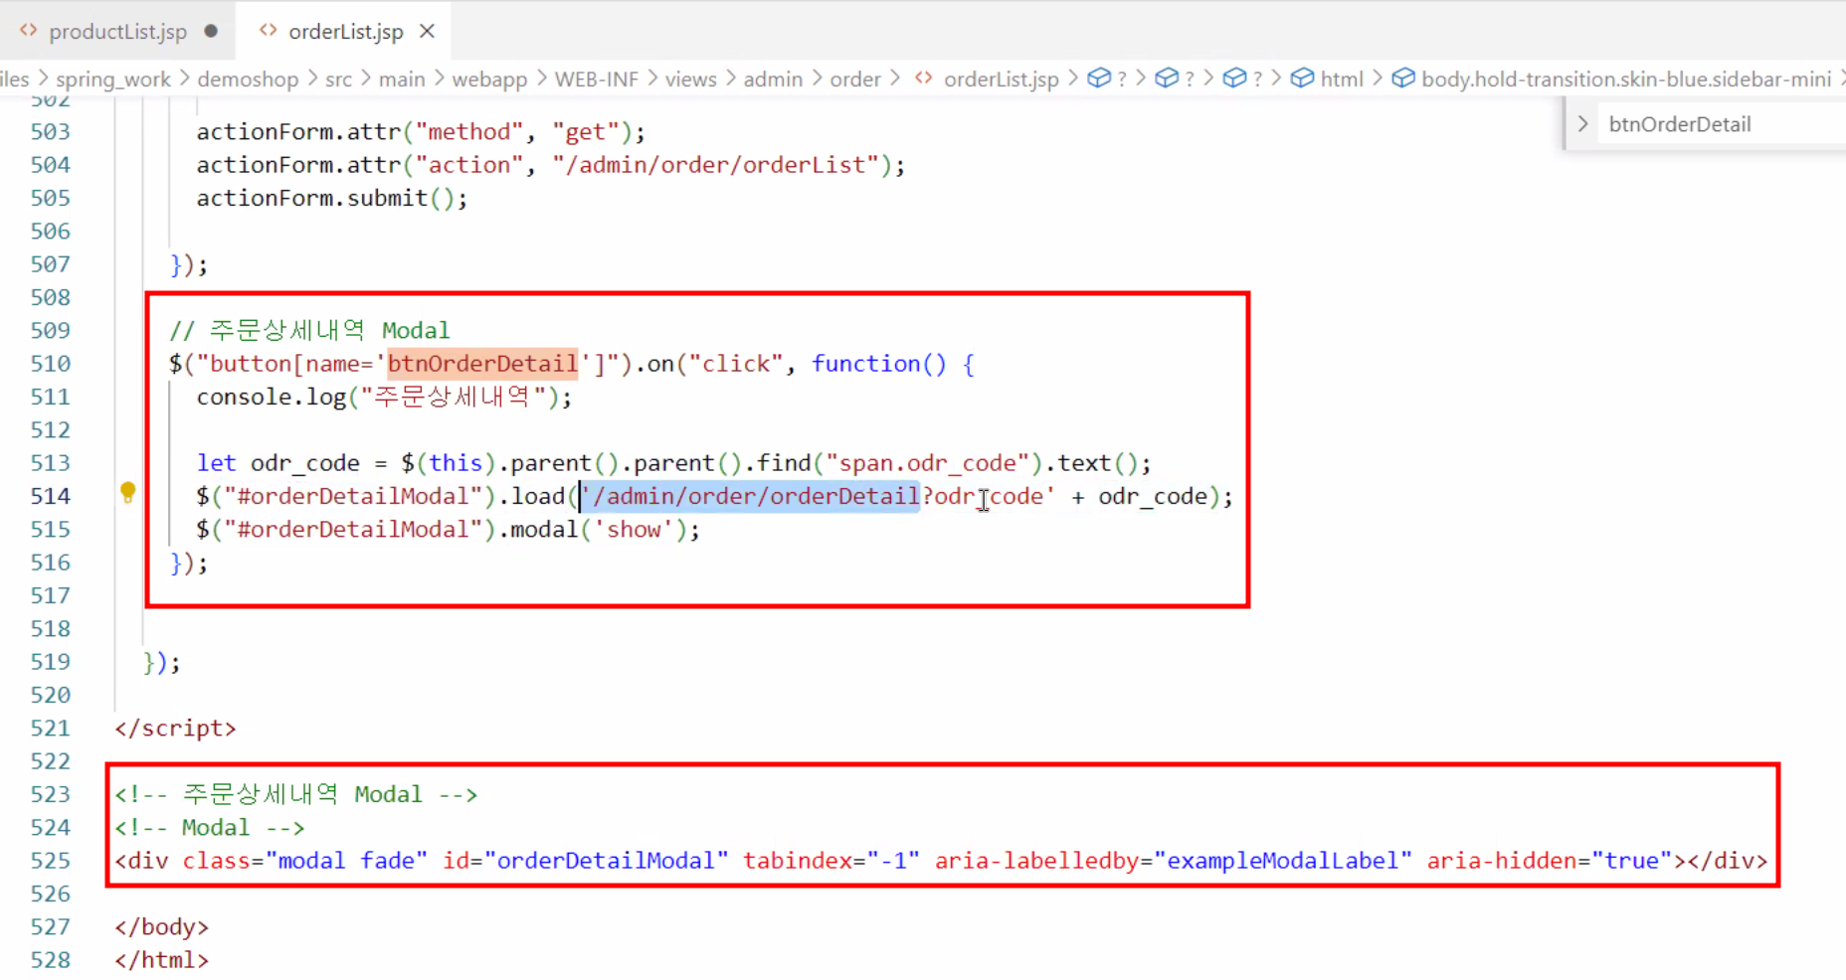Open src breadcrumb segment

pos(338,79)
